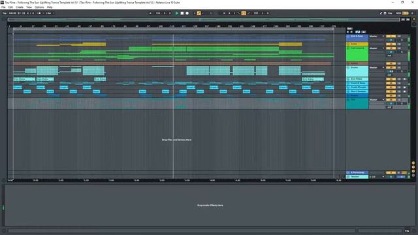Image resolution: width=418 pixels, height=235 pixels.
Task: Click the Stop transport button
Action: point(182,13)
